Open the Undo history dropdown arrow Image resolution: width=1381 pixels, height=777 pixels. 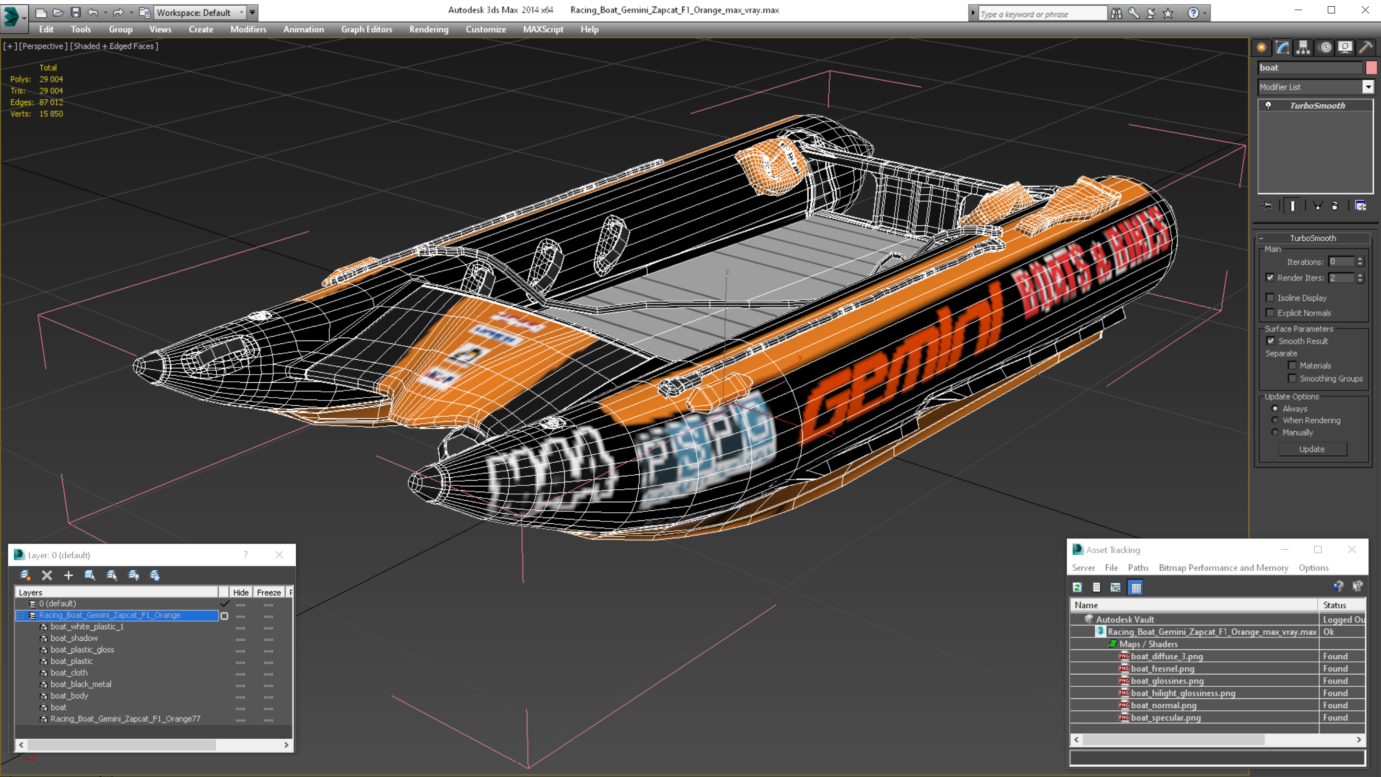pyautogui.click(x=105, y=12)
